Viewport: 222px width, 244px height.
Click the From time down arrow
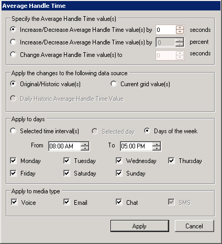[85, 148]
